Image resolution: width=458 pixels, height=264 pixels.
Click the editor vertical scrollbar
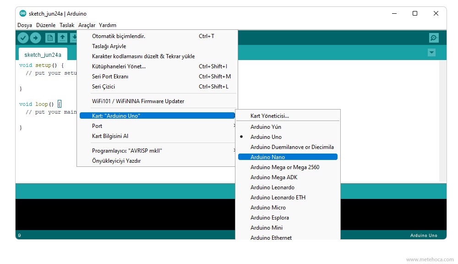pos(442,121)
